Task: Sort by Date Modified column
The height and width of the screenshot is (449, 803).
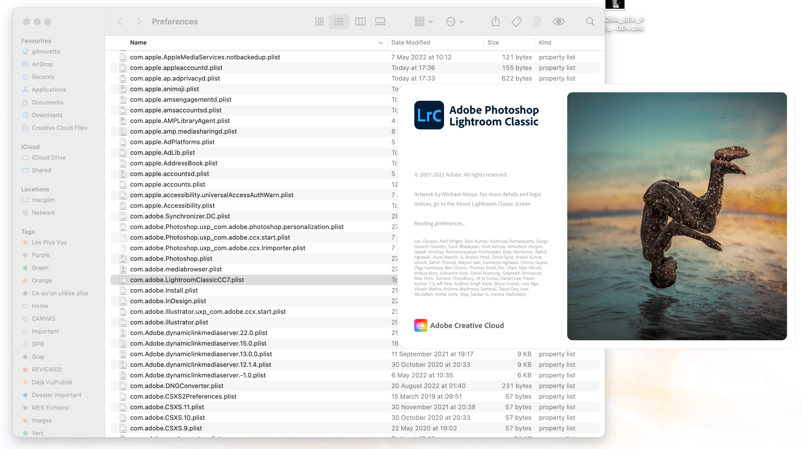Action: tap(411, 43)
